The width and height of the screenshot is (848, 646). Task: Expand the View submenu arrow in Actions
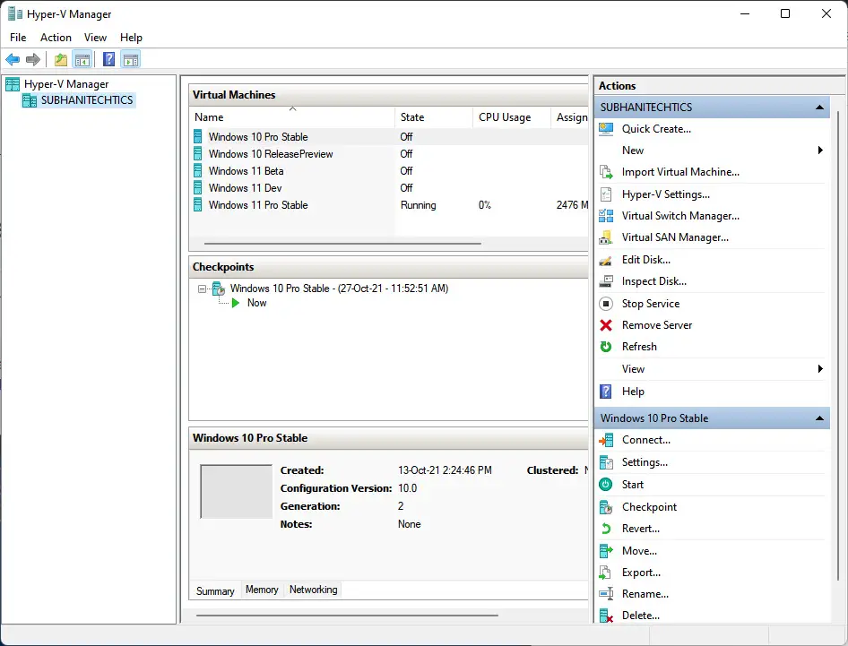tap(820, 368)
